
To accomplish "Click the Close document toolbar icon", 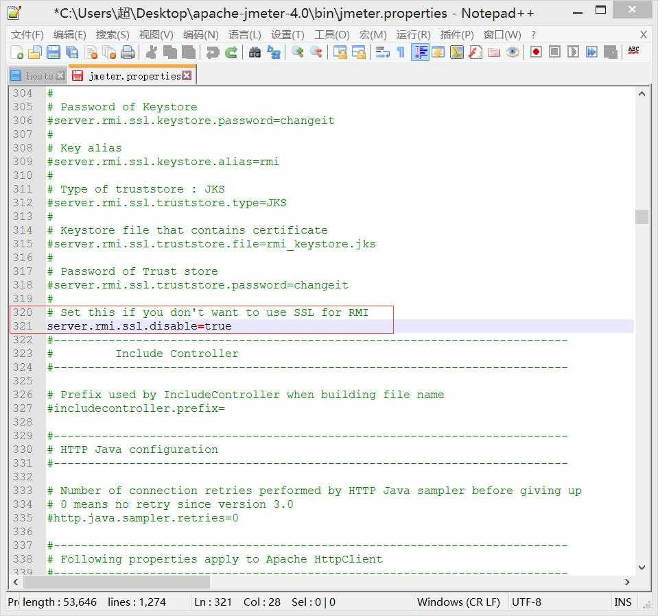I will pyautogui.click(x=91, y=52).
